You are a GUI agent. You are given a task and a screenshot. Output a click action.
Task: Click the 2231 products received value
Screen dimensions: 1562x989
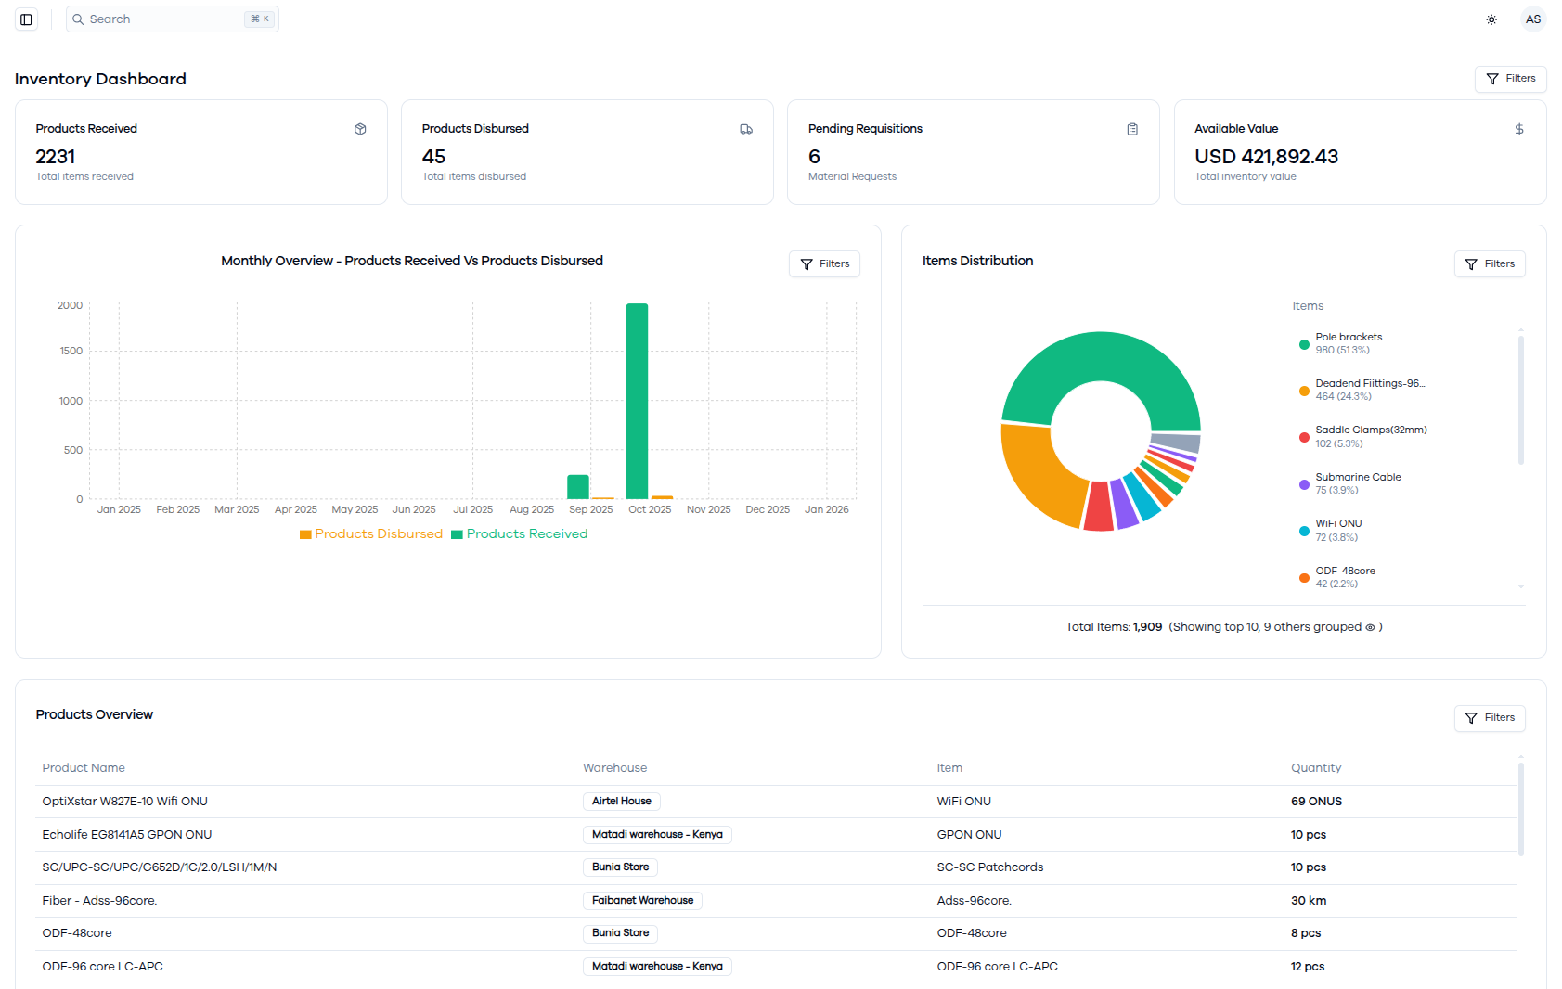pos(56,157)
